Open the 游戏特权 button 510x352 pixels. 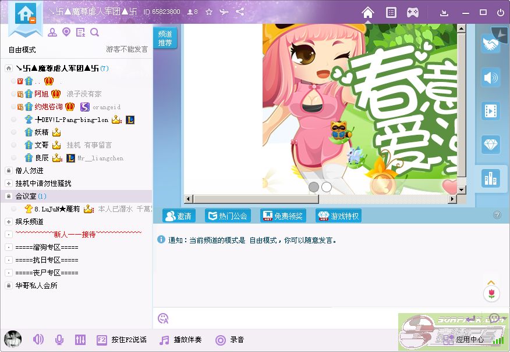pos(338,215)
